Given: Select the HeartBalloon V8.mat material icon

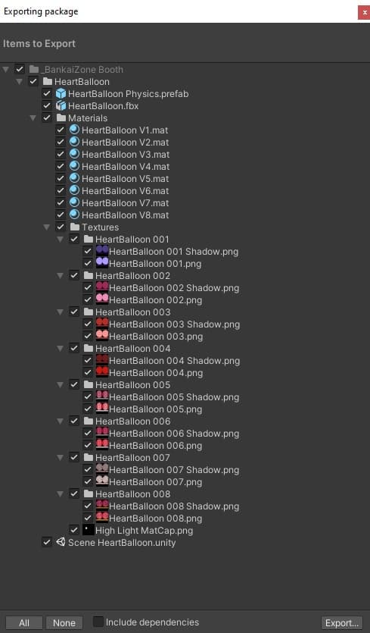Looking at the screenshot, I should pos(74,215).
